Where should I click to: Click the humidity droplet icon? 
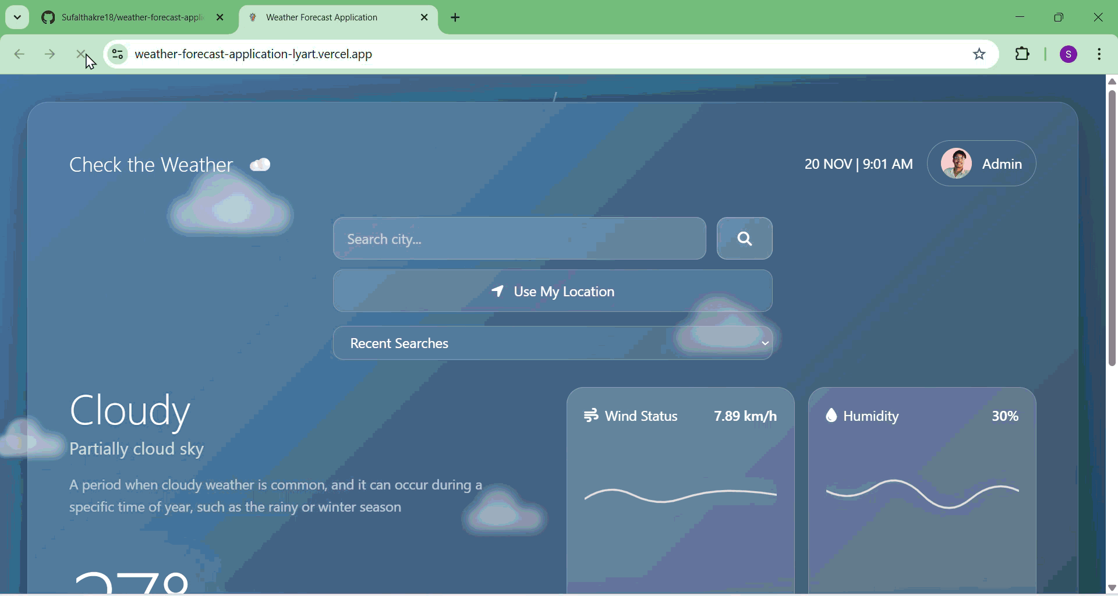832,416
